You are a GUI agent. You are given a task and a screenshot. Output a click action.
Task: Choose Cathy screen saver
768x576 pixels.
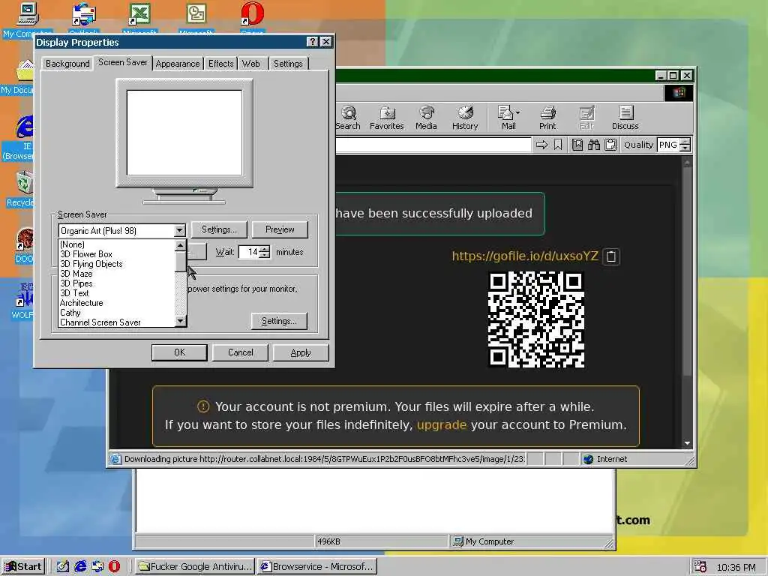(116, 313)
